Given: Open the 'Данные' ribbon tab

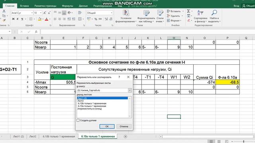Looking at the screenshot, I should click(83, 6).
